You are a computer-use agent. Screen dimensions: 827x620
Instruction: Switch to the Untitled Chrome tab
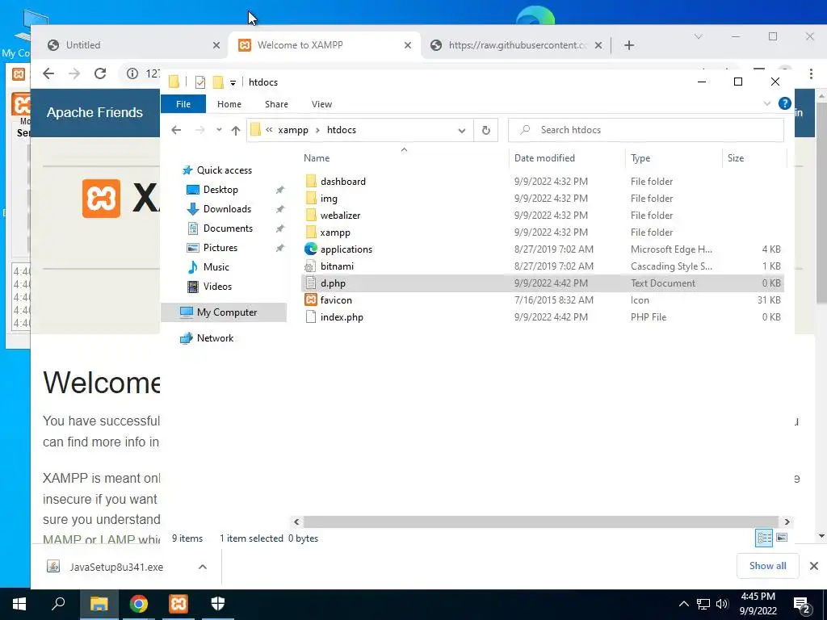click(x=132, y=45)
